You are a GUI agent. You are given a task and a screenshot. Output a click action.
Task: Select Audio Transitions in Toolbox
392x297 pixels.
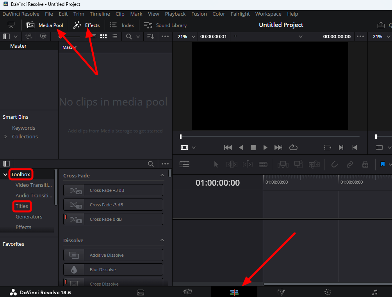click(34, 196)
